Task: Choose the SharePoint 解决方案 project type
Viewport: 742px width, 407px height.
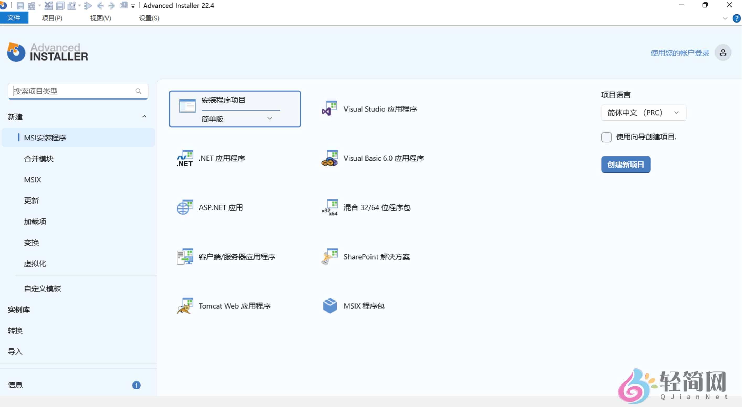Action: [377, 257]
